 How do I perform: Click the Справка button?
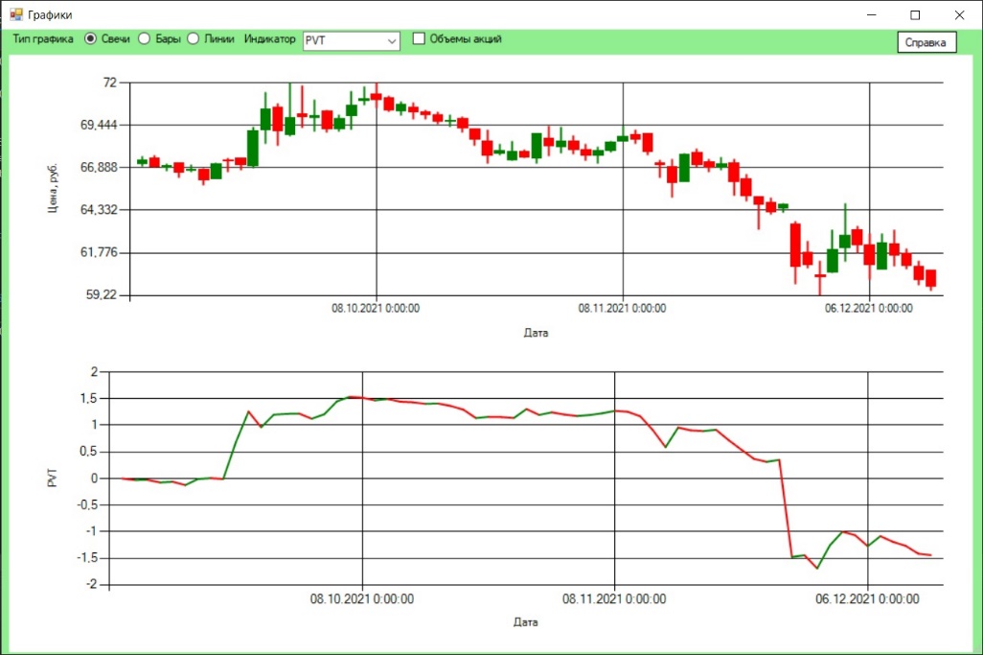(926, 42)
